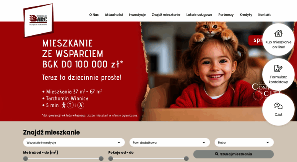Click the tram T circle icon

tap(70, 105)
